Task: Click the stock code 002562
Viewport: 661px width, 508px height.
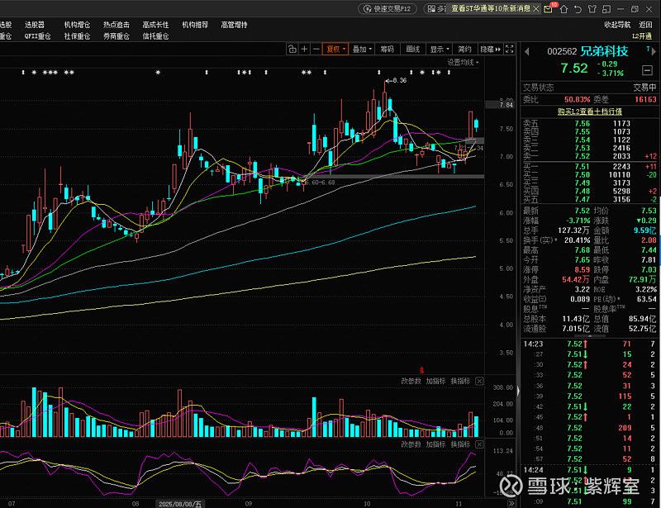Action: click(562, 51)
